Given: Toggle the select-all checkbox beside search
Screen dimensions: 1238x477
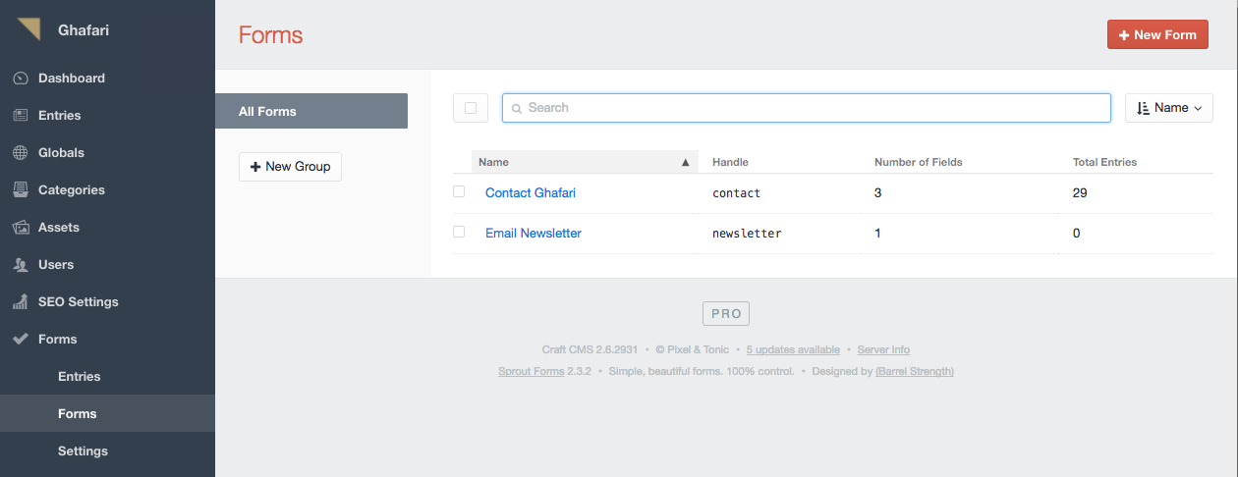Looking at the screenshot, I should [x=471, y=108].
